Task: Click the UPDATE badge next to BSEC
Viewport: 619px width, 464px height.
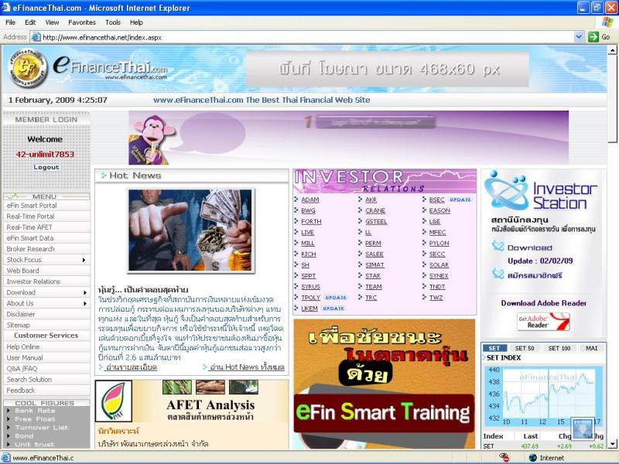Action: pyautogui.click(x=460, y=200)
